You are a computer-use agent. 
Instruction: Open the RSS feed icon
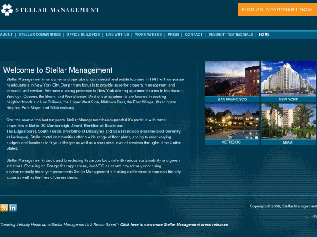[x=4, y=207]
